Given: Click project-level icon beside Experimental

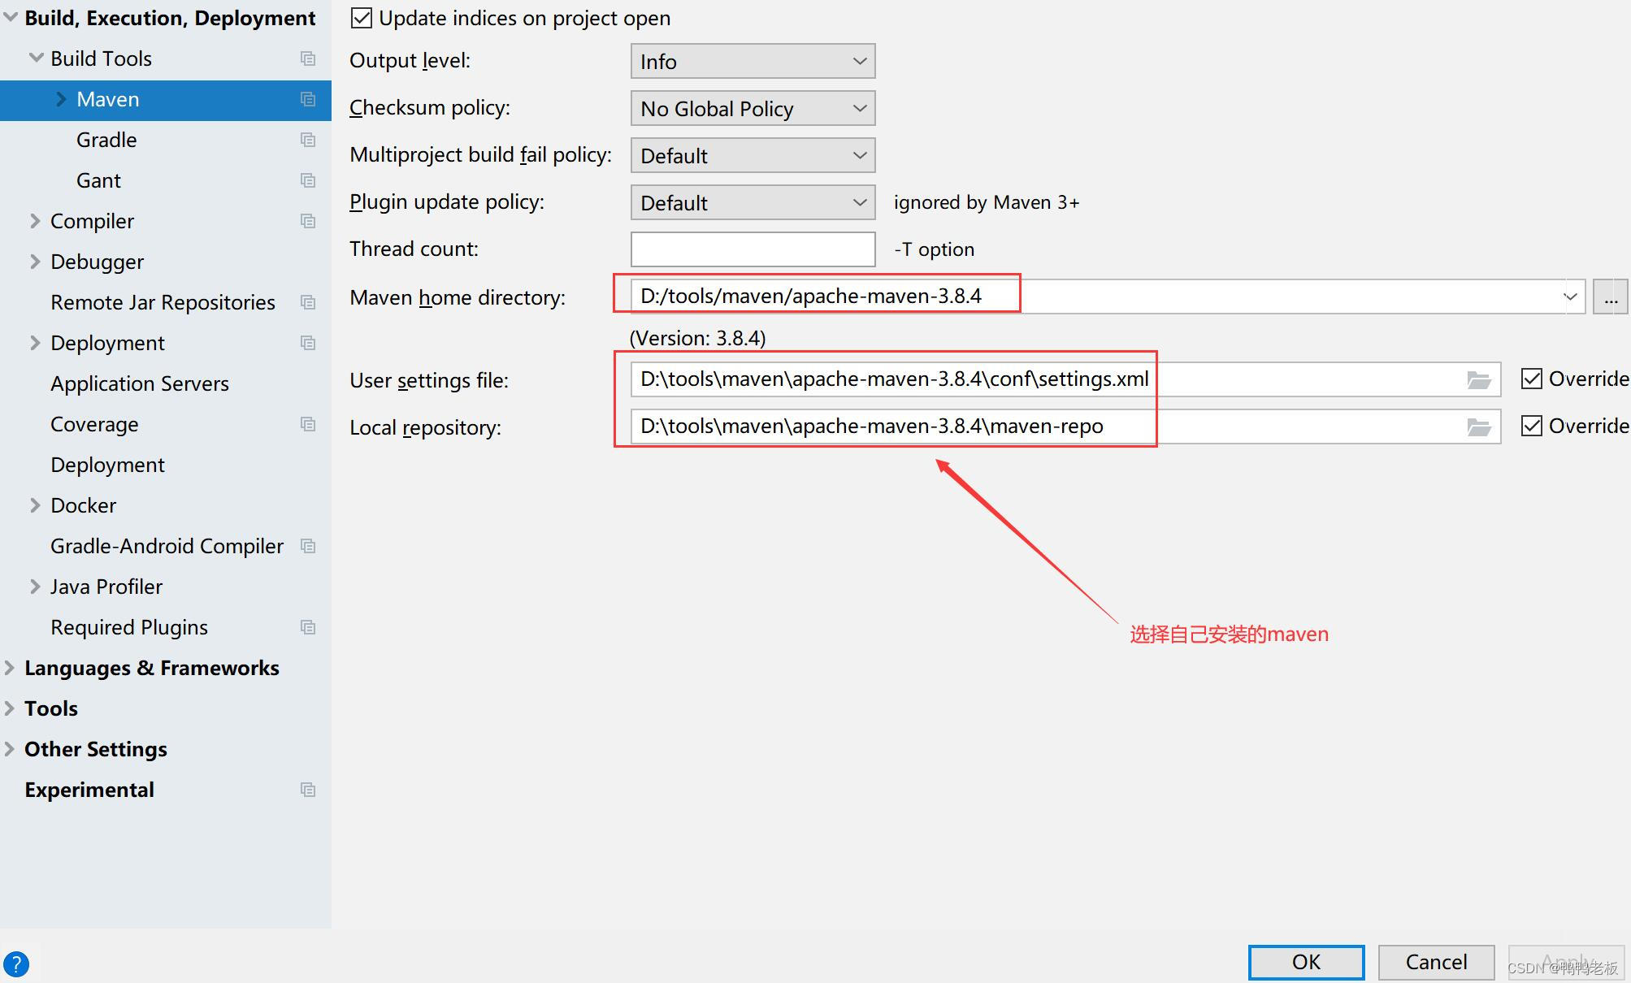Looking at the screenshot, I should point(308,790).
